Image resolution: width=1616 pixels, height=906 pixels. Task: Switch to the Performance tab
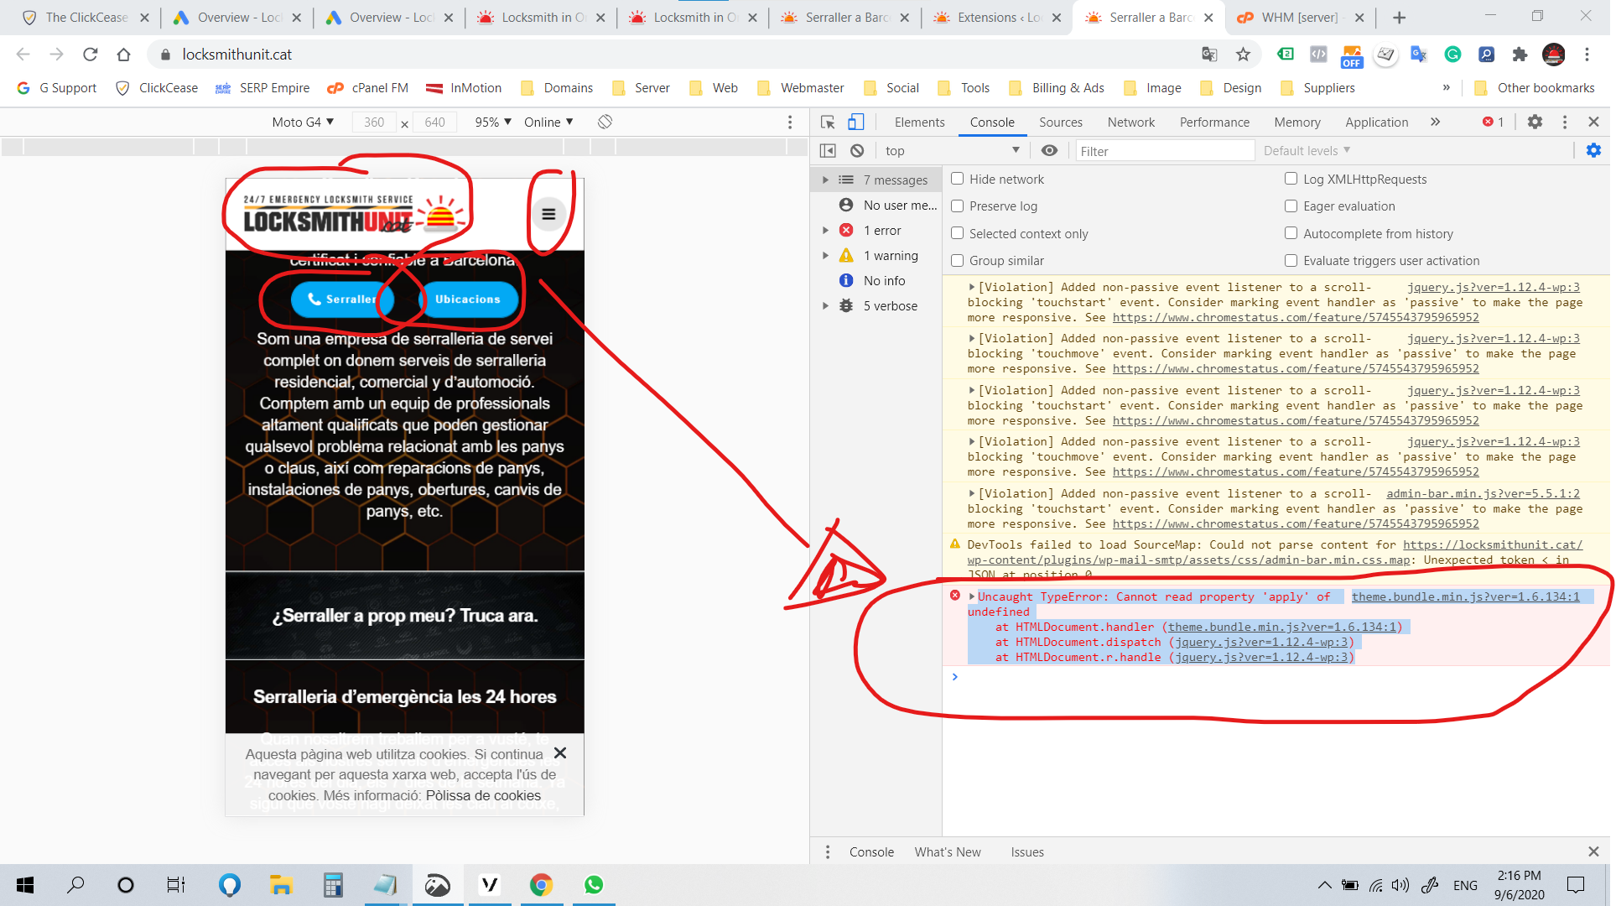tap(1214, 122)
